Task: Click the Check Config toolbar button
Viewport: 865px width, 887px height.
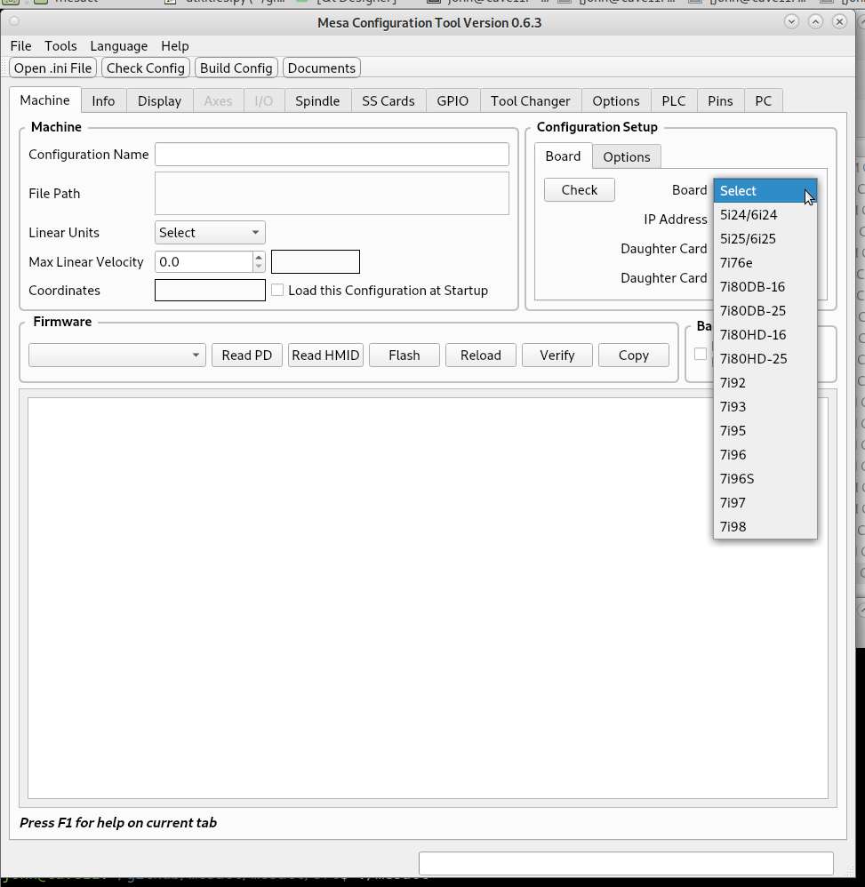Action: coord(146,68)
